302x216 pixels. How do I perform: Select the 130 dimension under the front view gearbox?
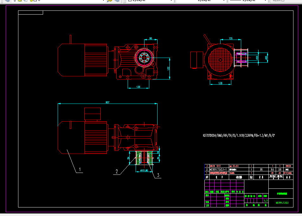point(138,87)
